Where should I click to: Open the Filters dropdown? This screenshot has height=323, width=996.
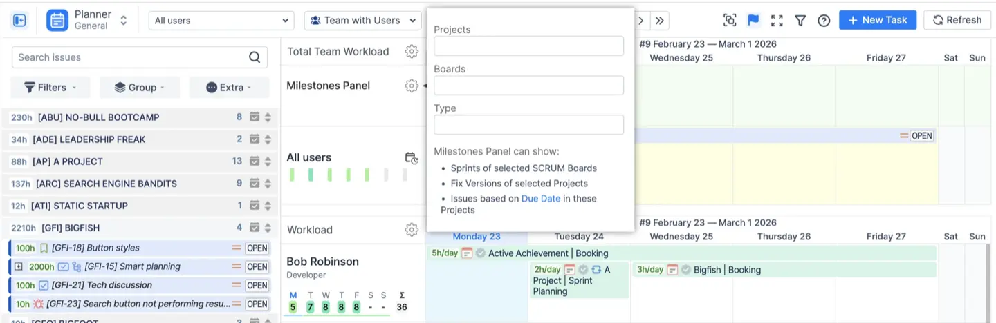click(50, 88)
